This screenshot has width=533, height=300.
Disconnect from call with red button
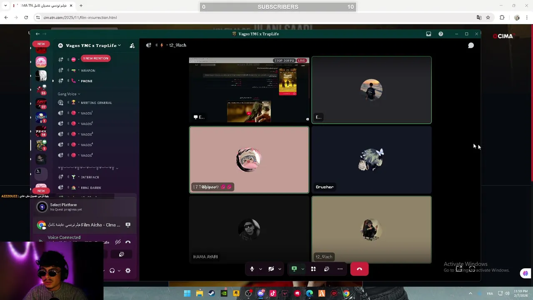click(359, 269)
